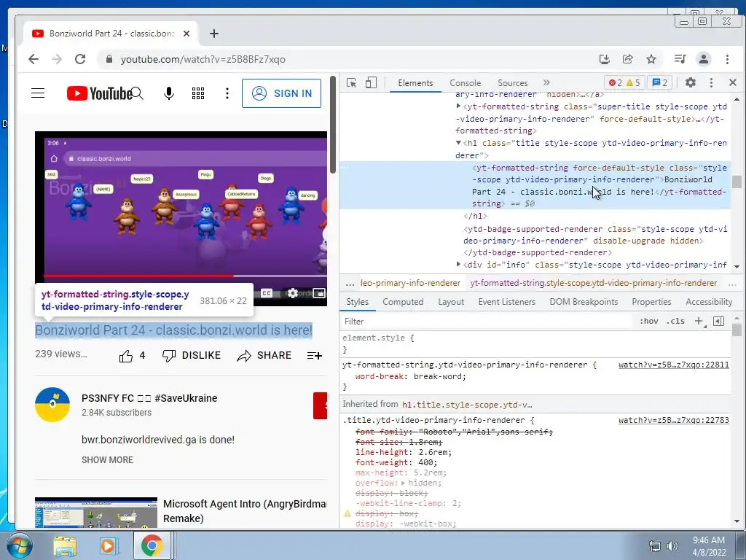Viewport: 746px width, 560px height.
Task: Click the yt-formatted-string breadcrumb item
Action: [x=593, y=283]
